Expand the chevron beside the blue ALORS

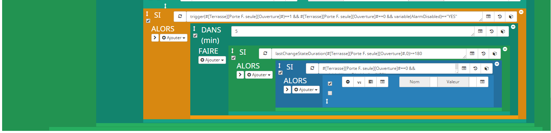click(287, 90)
